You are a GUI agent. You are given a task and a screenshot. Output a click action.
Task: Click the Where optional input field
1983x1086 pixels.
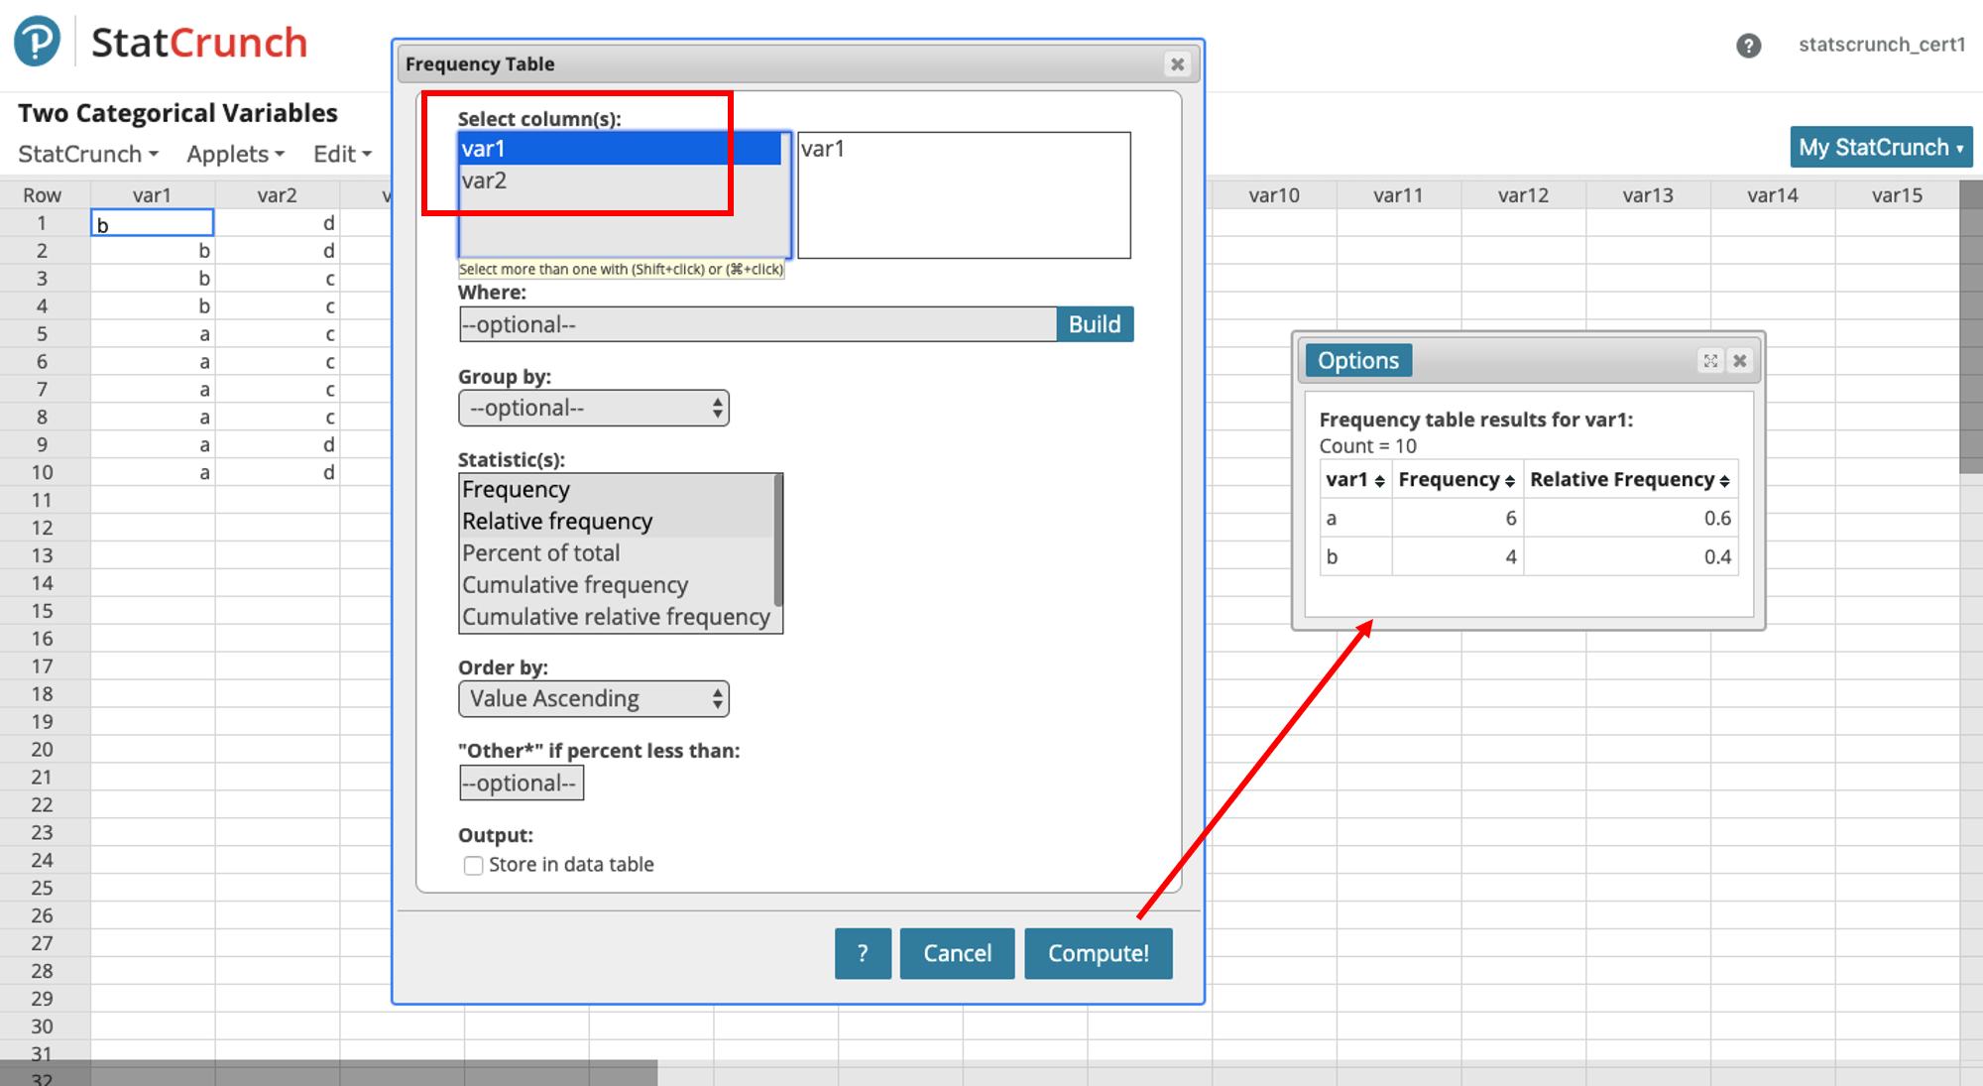pyautogui.click(x=758, y=324)
